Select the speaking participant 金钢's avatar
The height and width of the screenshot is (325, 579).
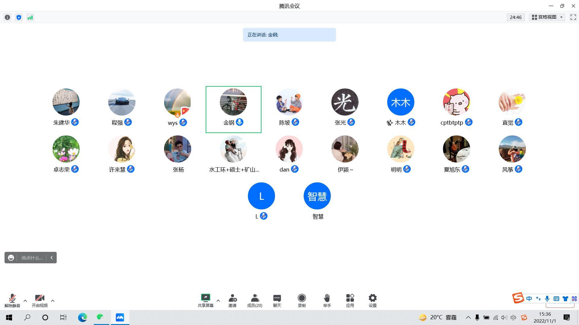(233, 102)
